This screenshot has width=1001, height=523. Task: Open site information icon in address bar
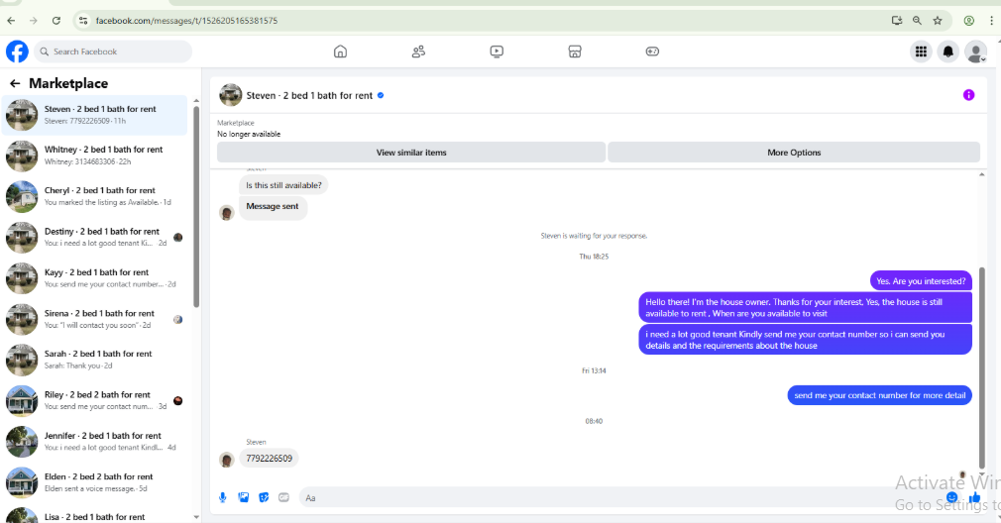(83, 21)
